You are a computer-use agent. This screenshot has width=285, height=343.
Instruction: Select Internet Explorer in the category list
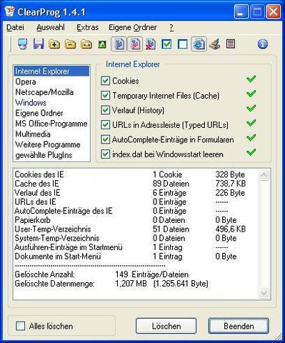coord(51,71)
